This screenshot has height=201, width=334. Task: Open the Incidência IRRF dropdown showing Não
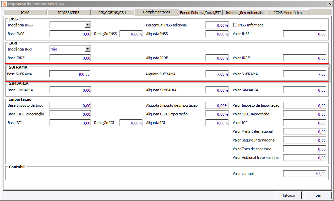88,49
